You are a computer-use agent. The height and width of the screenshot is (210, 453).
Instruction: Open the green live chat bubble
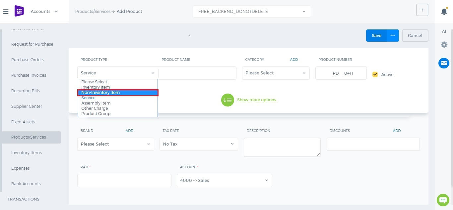443,200
